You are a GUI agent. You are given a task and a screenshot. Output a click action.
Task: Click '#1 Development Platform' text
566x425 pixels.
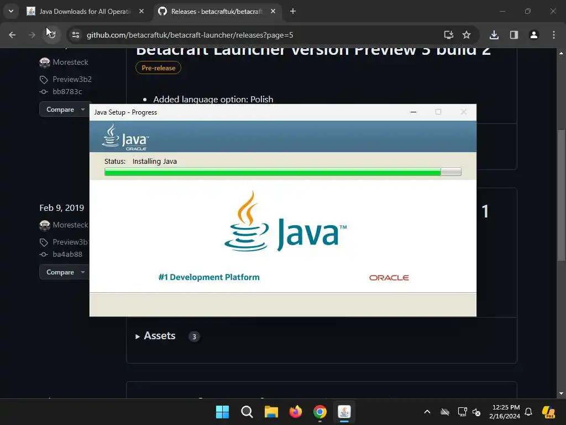[209, 277]
